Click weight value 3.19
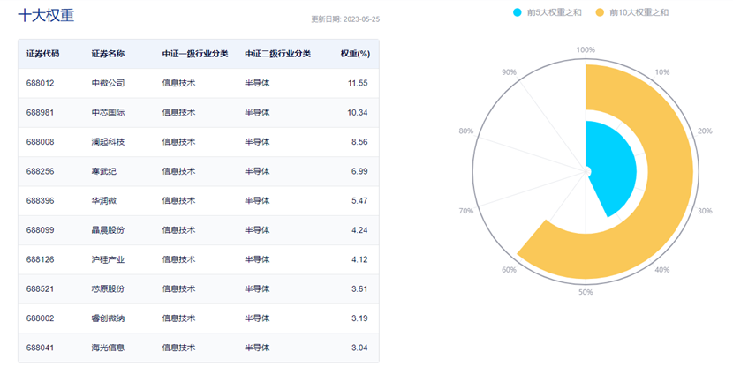Viewport: 733px width, 367px height. coord(359,318)
